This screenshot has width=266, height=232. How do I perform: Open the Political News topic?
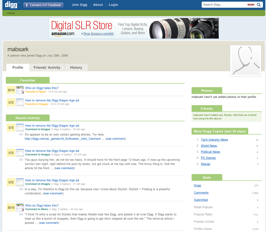pos(210,152)
